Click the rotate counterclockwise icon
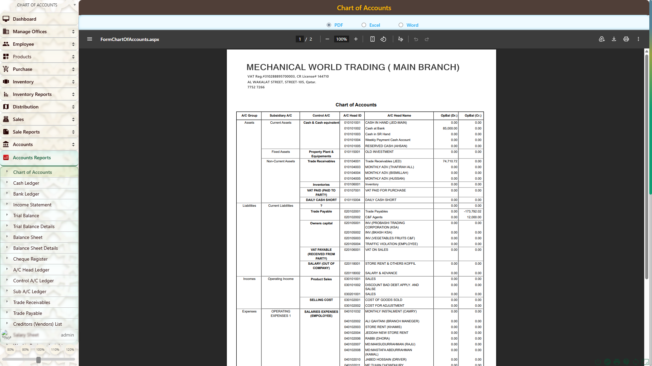The height and width of the screenshot is (366, 652). click(383, 39)
